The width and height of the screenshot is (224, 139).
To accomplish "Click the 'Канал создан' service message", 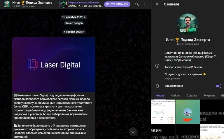I will tap(74, 23).
